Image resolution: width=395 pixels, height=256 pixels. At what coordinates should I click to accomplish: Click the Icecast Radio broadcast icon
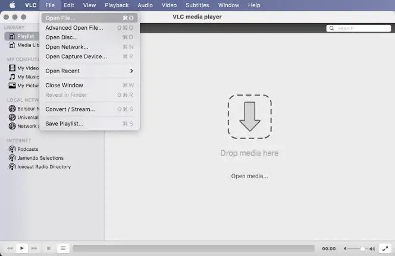tap(12, 167)
